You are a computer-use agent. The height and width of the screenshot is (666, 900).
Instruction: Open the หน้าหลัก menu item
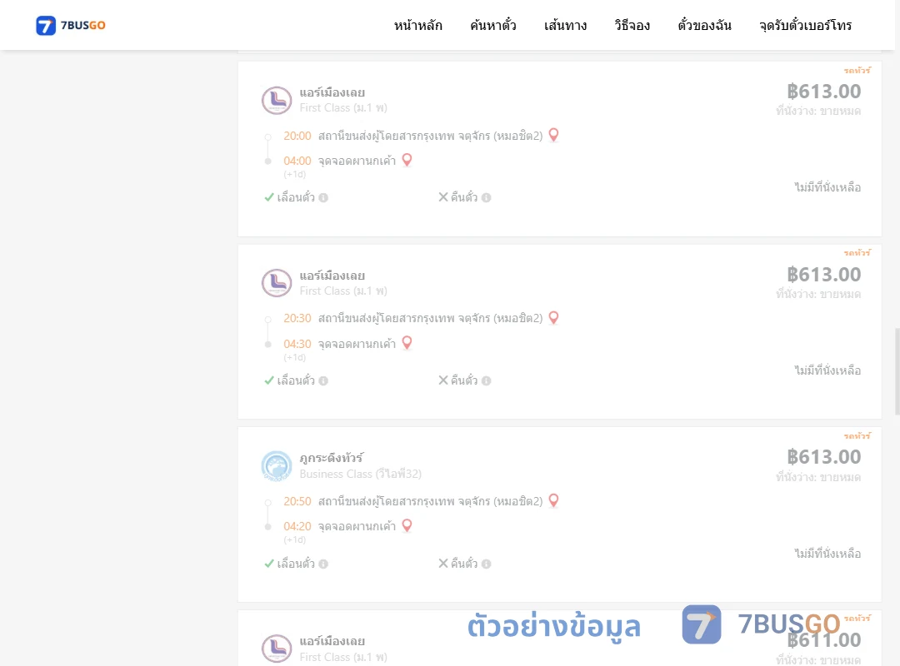[417, 25]
